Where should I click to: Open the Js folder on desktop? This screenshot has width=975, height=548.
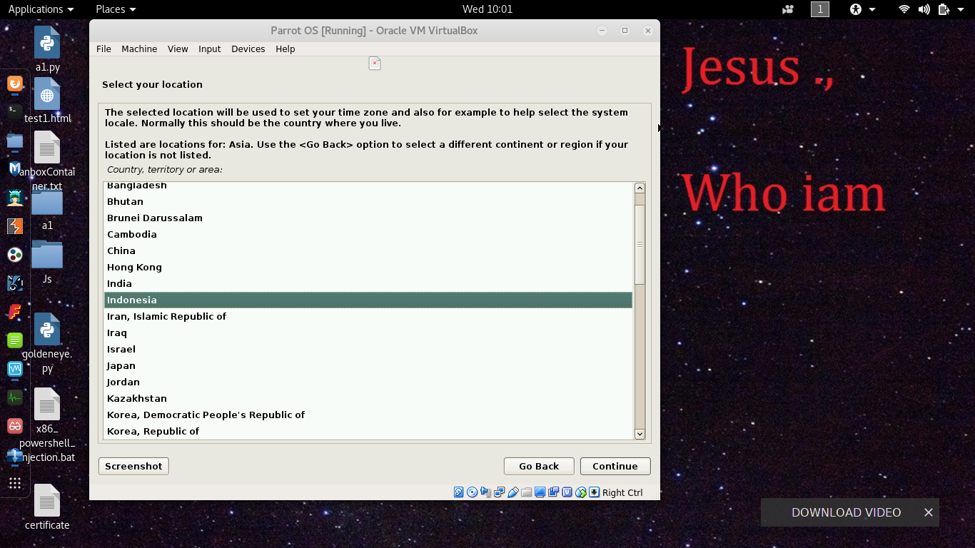click(x=47, y=262)
